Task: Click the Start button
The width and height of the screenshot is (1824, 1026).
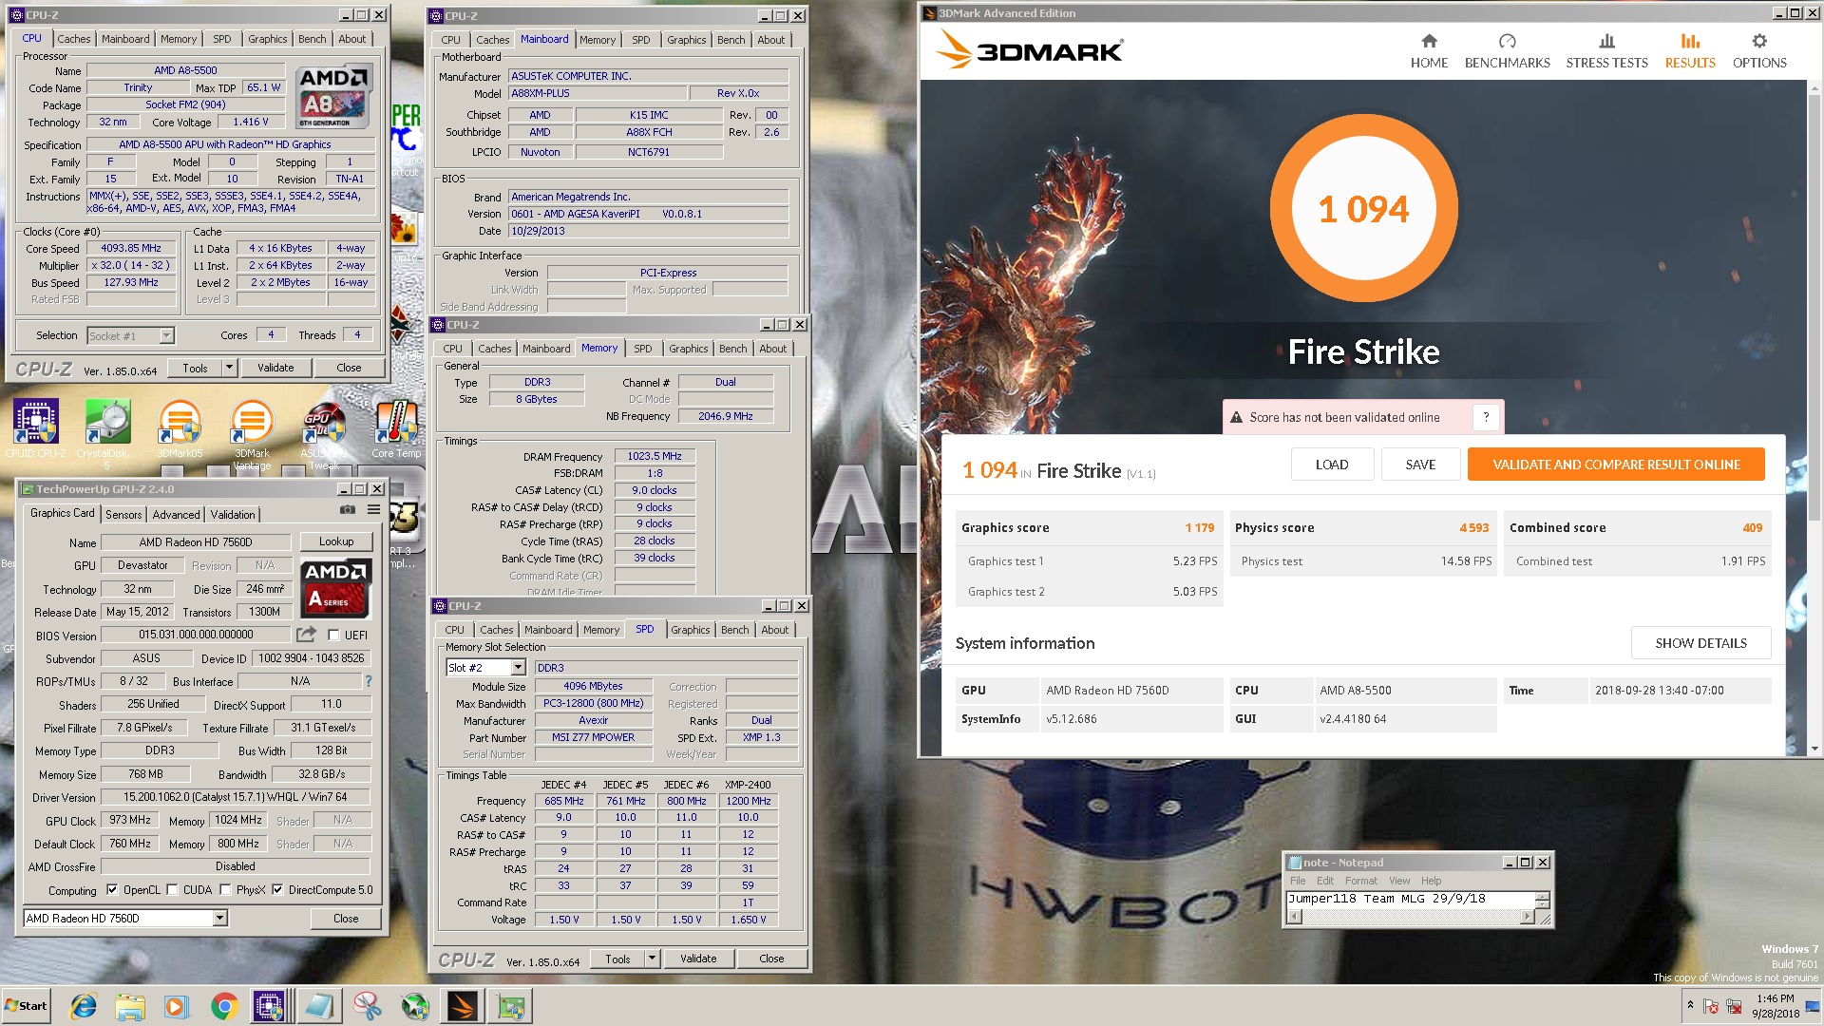Action: (x=26, y=1006)
